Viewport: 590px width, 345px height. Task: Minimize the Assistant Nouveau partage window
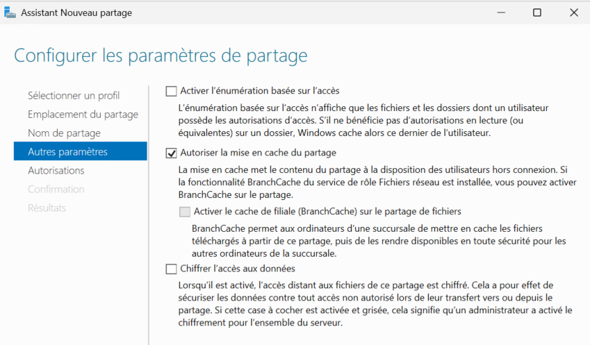click(x=499, y=12)
